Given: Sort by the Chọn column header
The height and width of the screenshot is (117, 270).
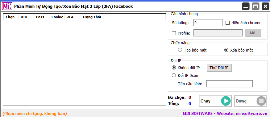Looking at the screenshot, I should pyautogui.click(x=11, y=17).
